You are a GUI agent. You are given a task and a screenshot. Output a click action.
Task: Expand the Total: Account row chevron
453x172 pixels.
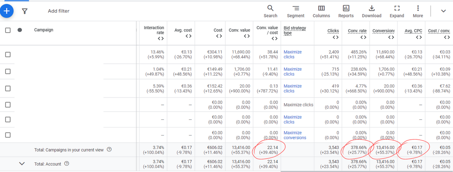click(22, 164)
